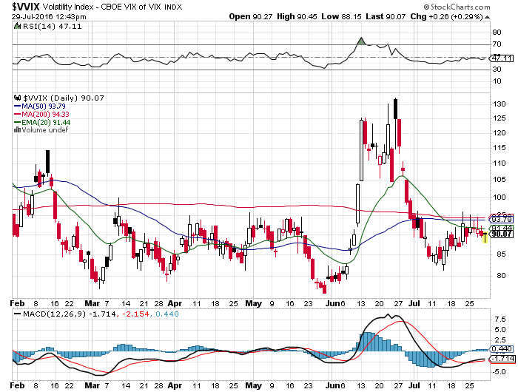
Task: Click the 115 price axis label
Action: click(499, 148)
